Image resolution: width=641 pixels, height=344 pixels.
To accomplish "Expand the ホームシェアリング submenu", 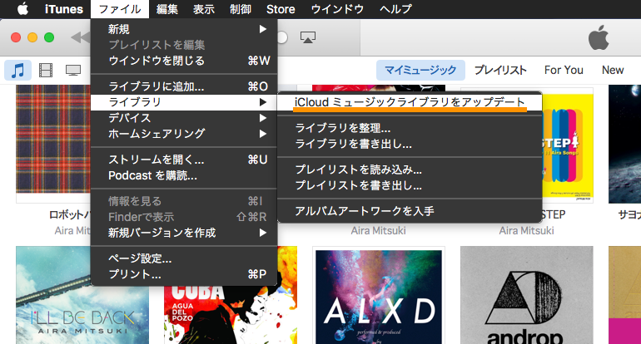I will [x=184, y=134].
